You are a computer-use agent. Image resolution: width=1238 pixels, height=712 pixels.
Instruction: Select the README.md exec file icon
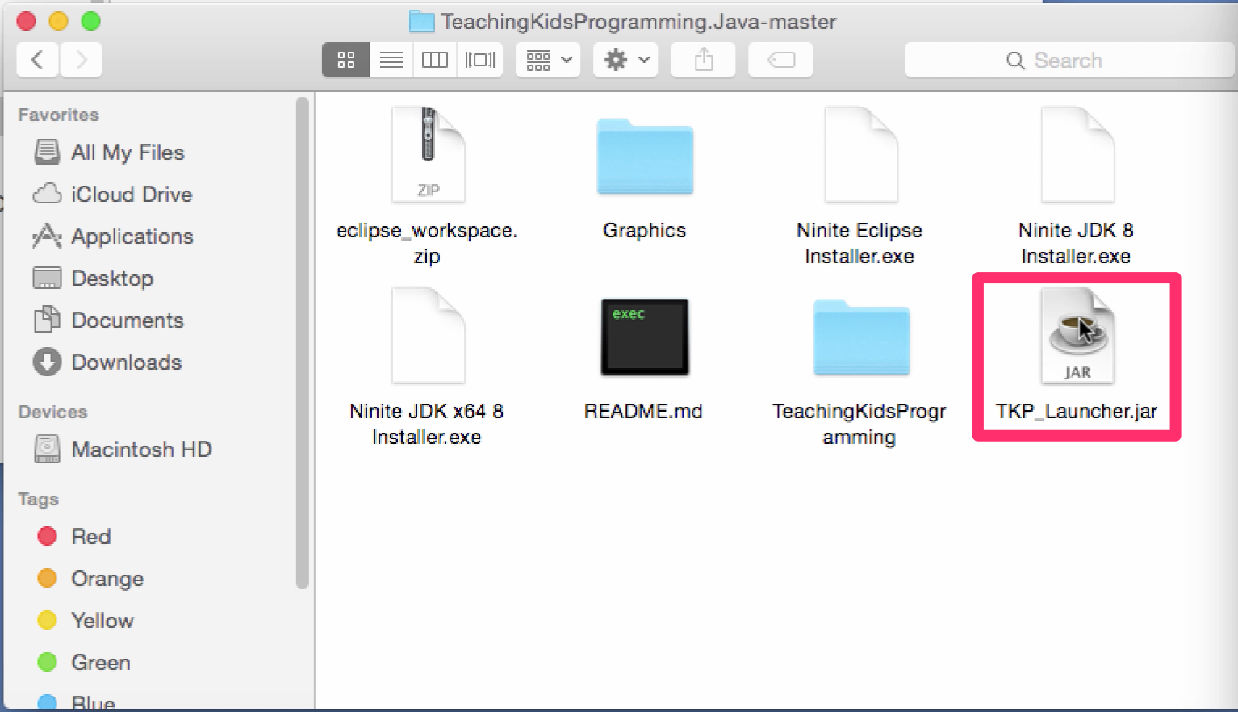point(644,337)
